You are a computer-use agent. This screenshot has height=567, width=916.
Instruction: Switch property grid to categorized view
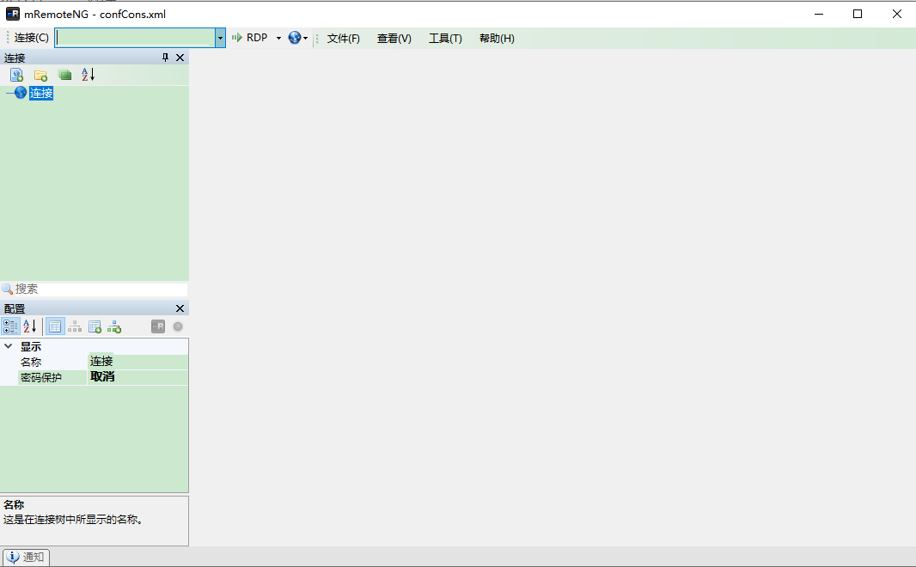click(10, 326)
